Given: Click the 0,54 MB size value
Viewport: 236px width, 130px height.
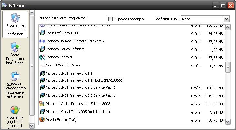Looking at the screenshot, I should [x=217, y=66].
